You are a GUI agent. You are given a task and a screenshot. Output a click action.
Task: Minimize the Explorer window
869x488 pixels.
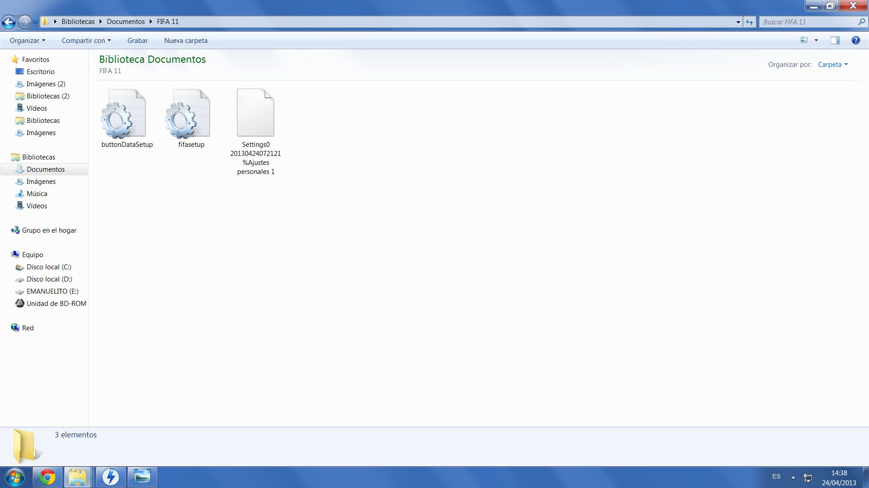[x=814, y=5]
